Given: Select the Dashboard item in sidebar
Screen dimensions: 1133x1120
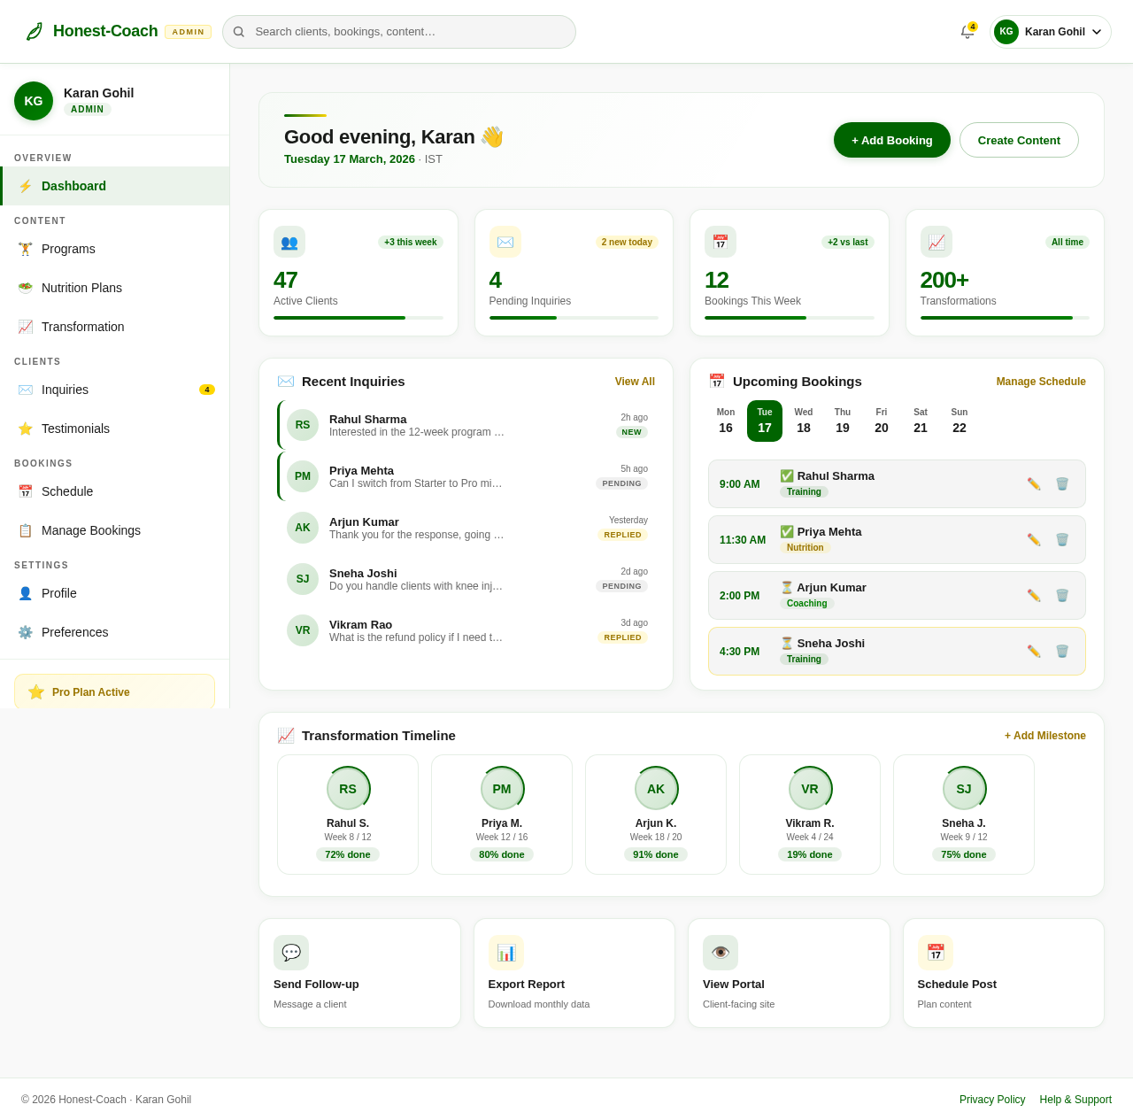Looking at the screenshot, I should 73,185.
